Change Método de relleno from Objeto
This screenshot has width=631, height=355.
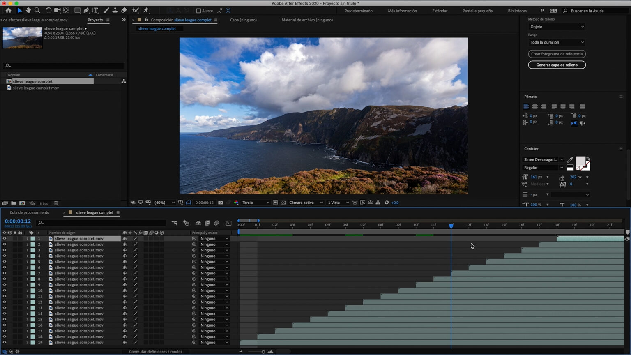[557, 27]
